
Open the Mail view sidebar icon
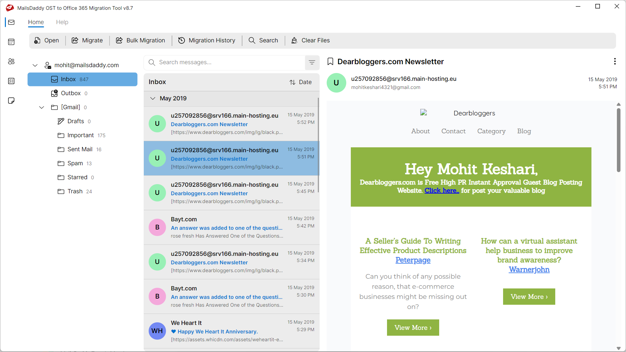click(x=11, y=22)
